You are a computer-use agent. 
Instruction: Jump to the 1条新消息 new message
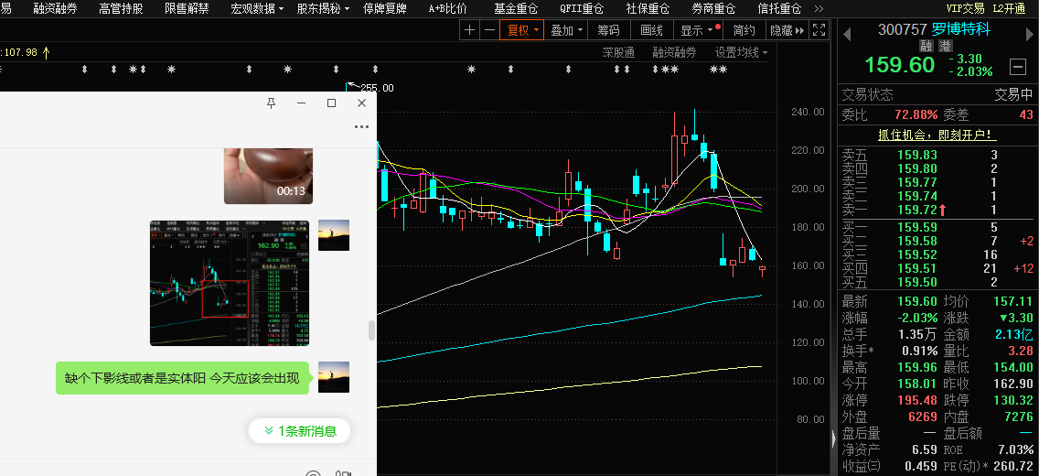click(299, 430)
